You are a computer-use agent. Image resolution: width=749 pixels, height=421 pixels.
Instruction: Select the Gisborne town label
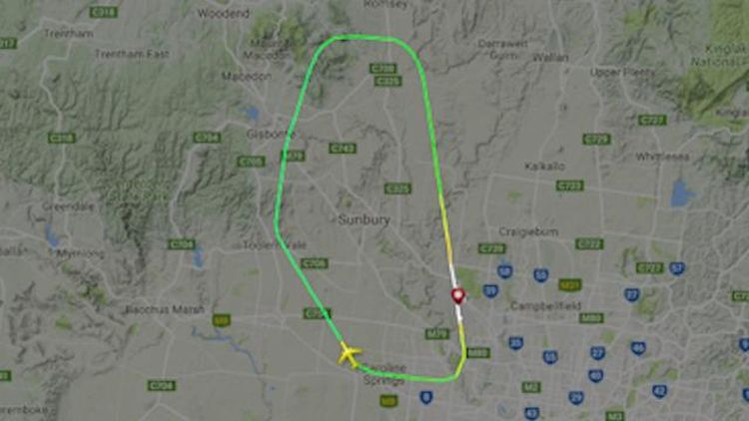[x=271, y=134]
